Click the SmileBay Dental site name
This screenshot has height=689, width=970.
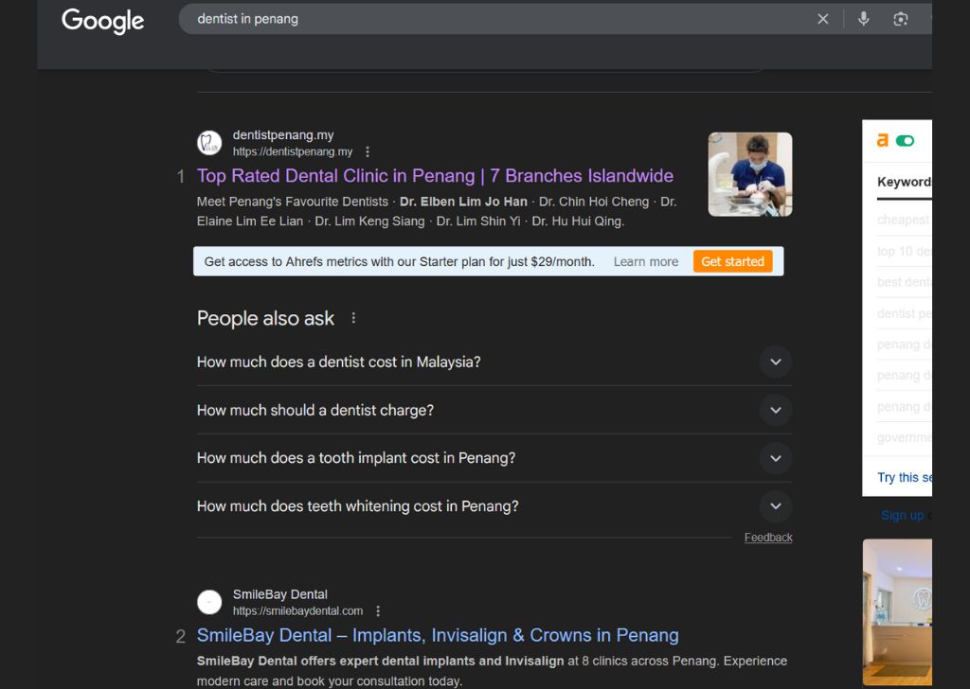[x=279, y=594]
